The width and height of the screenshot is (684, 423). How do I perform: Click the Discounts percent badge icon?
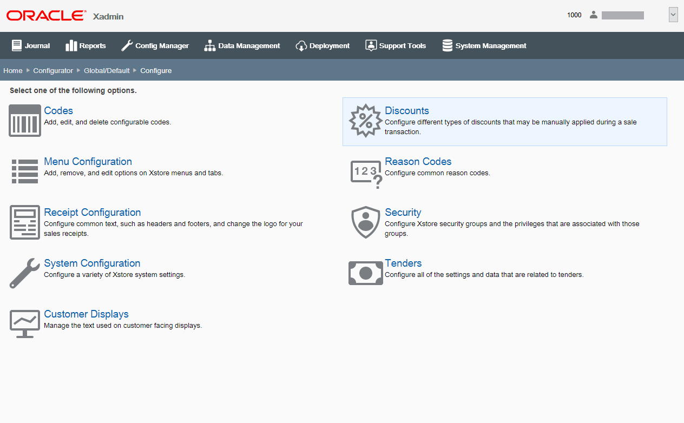click(x=365, y=120)
